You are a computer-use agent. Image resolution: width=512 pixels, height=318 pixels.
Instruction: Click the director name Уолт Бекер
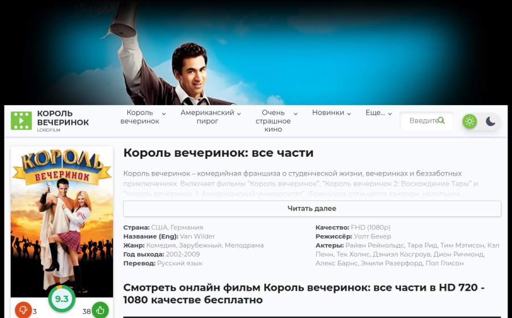coord(372,236)
